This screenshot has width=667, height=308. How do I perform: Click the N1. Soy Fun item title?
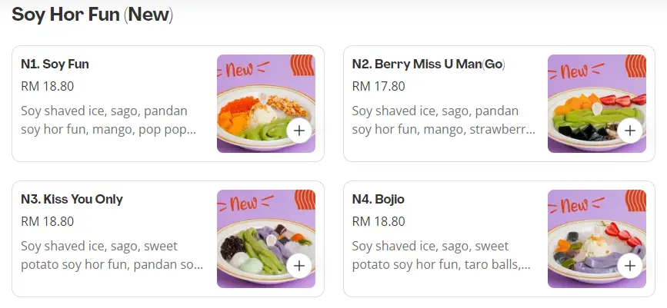pyautogui.click(x=55, y=65)
